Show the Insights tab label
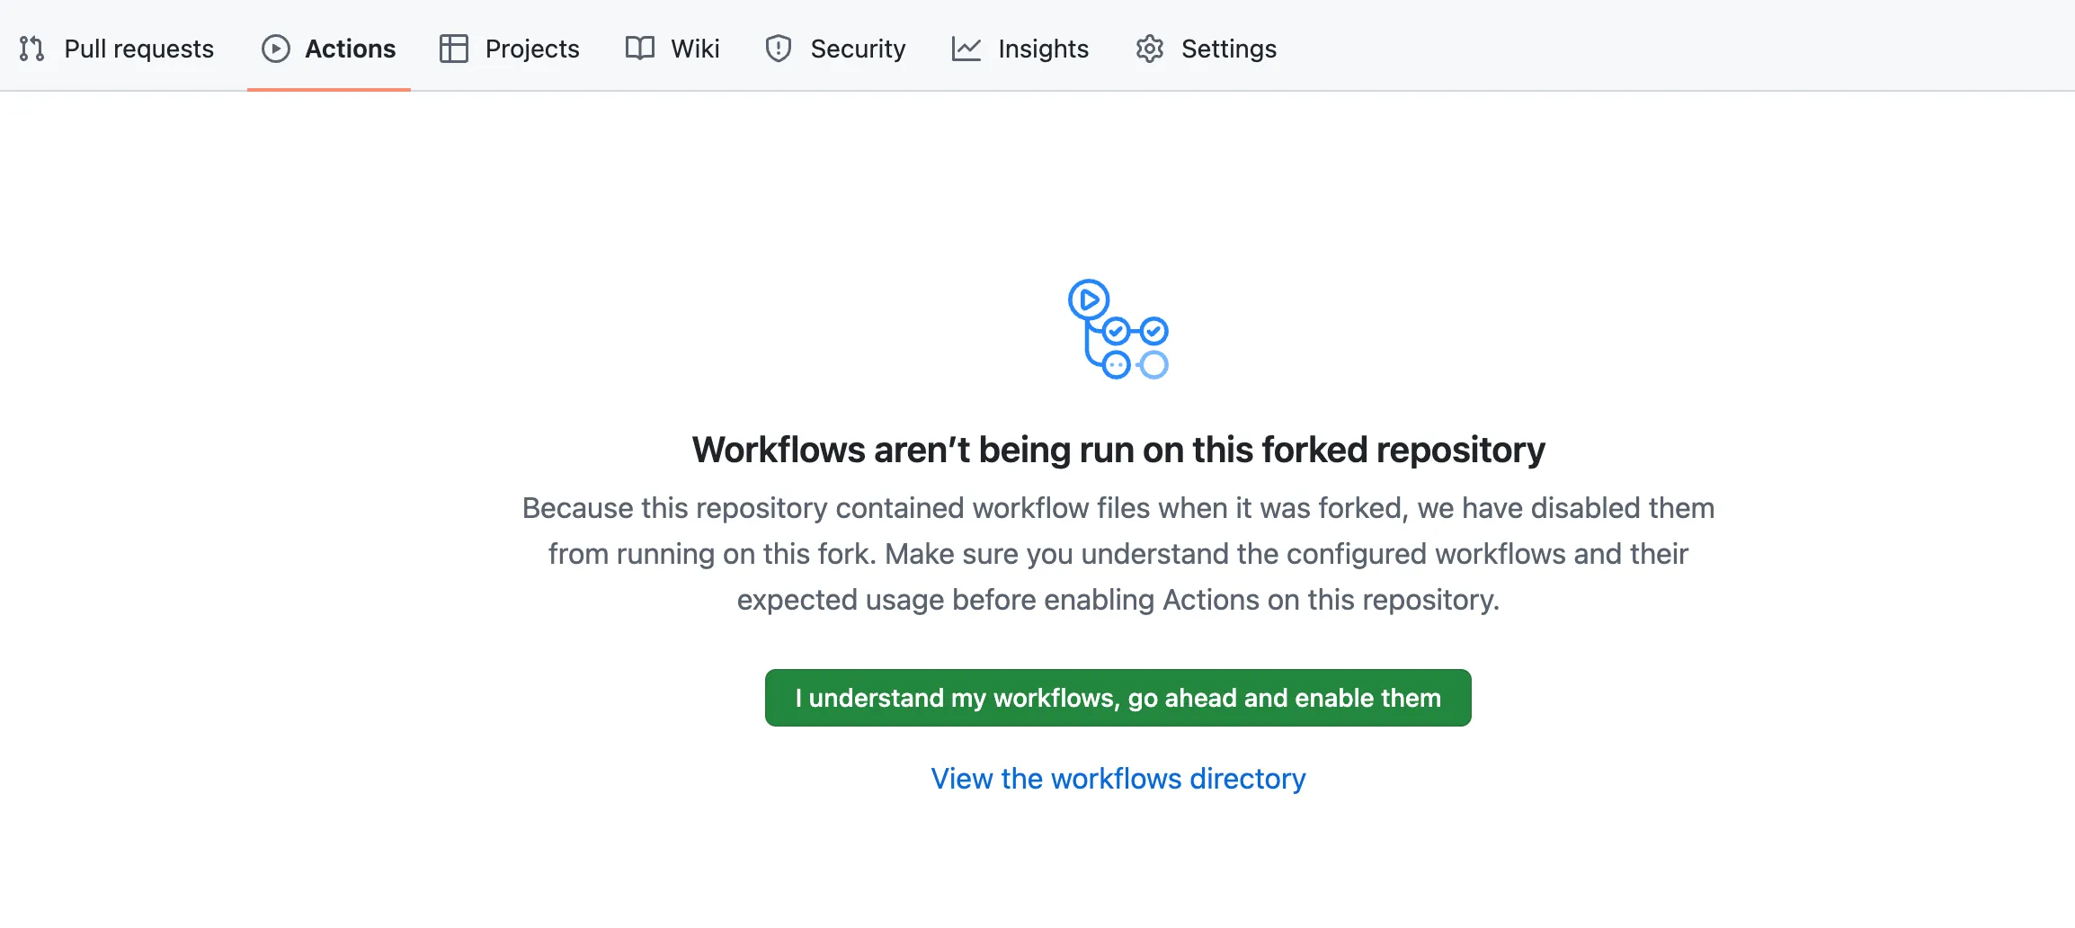The width and height of the screenshot is (2075, 928). (x=1043, y=49)
